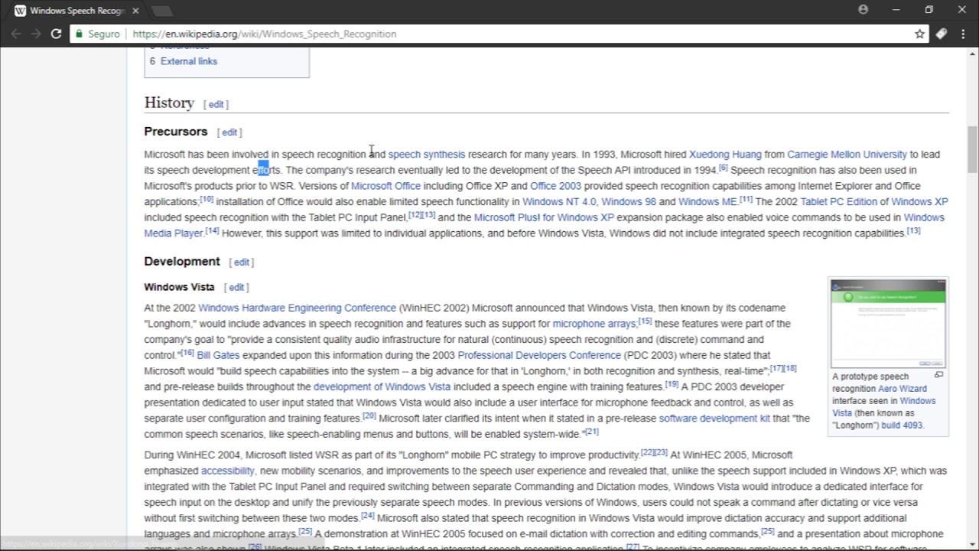Click the extension icon beside the star
Viewport: 979px width, 551px height.
(942, 34)
